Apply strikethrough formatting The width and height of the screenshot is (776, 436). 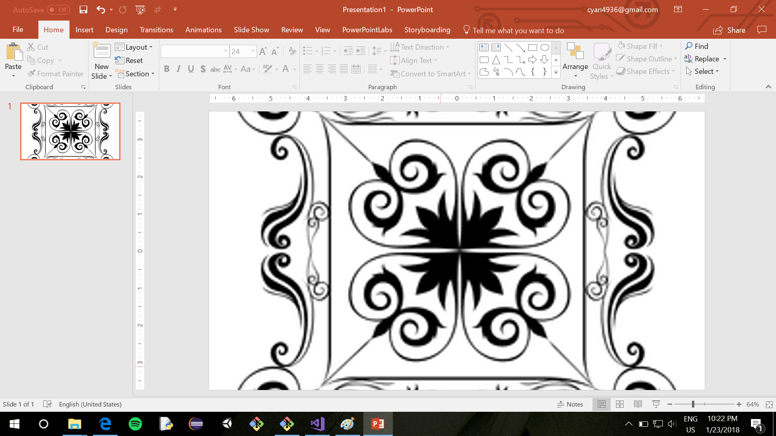[215, 69]
